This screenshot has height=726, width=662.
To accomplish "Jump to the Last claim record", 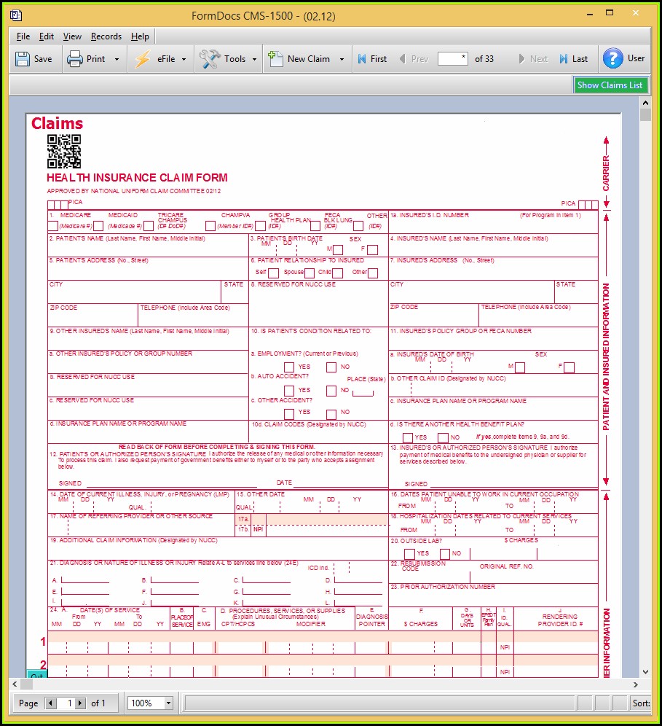I will click(x=564, y=59).
